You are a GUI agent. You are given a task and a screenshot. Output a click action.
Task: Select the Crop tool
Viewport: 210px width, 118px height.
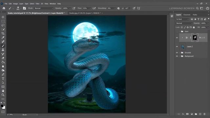click(3, 33)
